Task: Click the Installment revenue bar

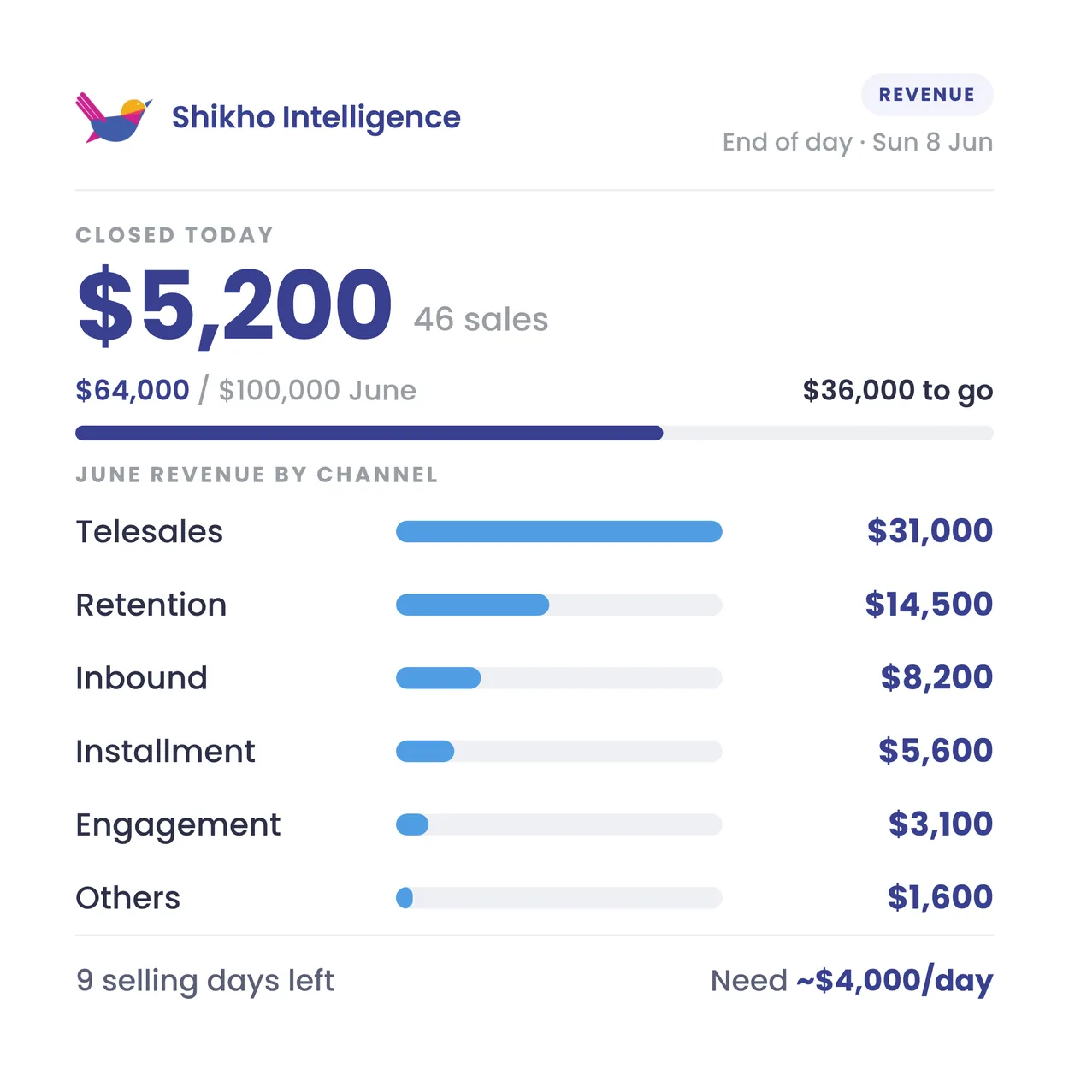Action: point(559,752)
